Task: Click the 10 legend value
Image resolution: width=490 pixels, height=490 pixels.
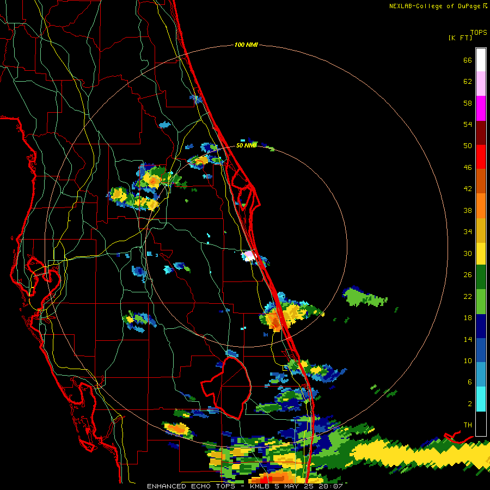Action: click(468, 360)
